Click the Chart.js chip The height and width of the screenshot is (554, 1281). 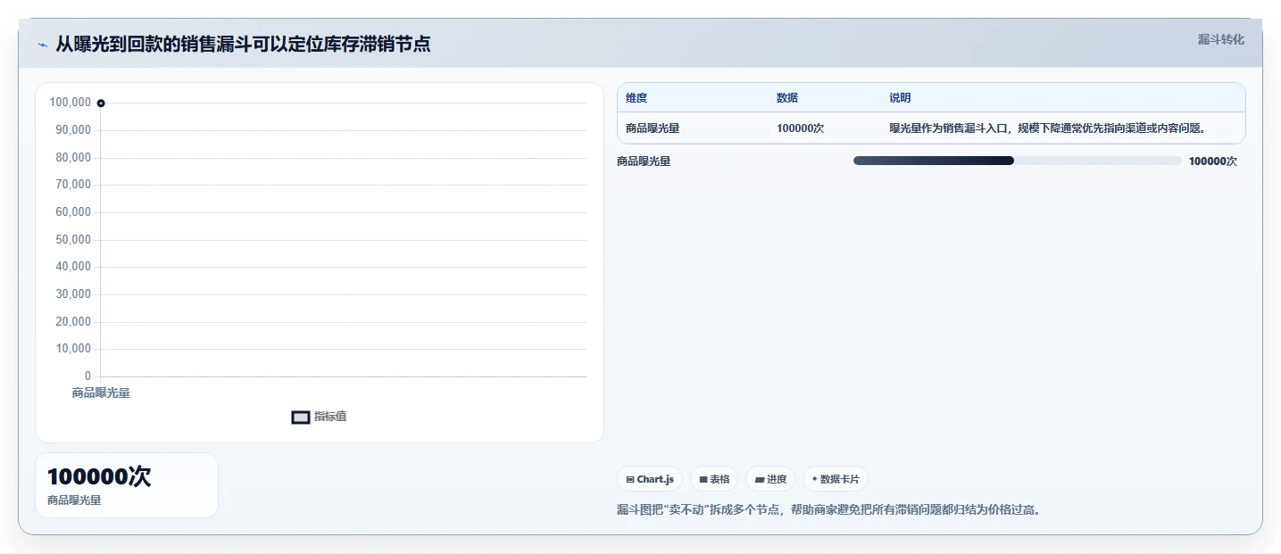(x=650, y=479)
